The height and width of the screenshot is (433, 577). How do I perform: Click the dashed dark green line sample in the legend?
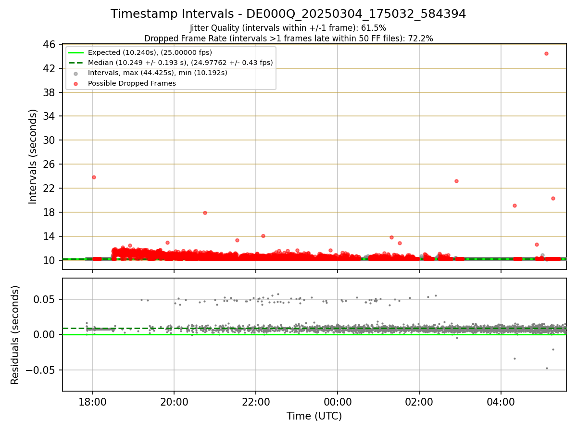point(75,63)
